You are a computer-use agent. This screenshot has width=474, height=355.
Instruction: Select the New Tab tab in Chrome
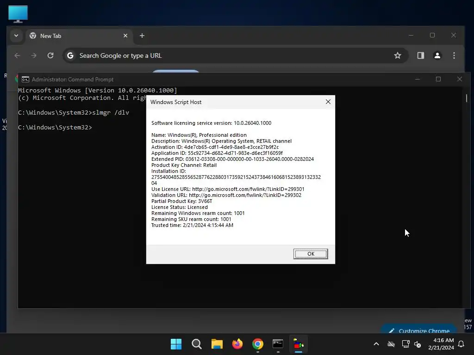[x=79, y=36]
